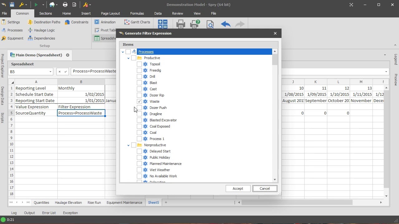Tick the Wet Weather checkbox
The image size is (399, 224).
click(x=139, y=170)
